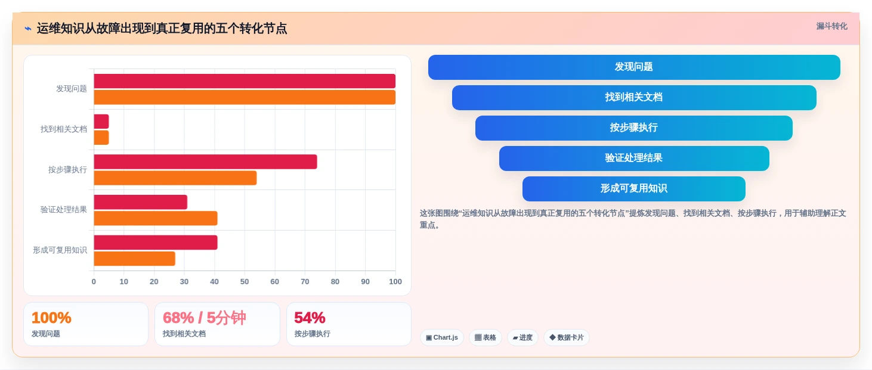The image size is (872, 370).
Task: Click the 找到相关文档 chart axis label
Action: [x=64, y=129]
